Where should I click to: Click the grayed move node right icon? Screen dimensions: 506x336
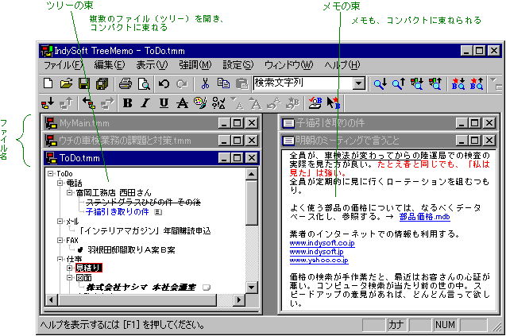click(106, 103)
